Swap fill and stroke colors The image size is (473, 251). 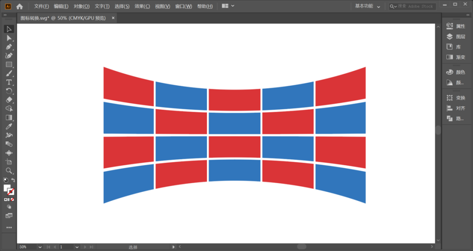[13, 180]
